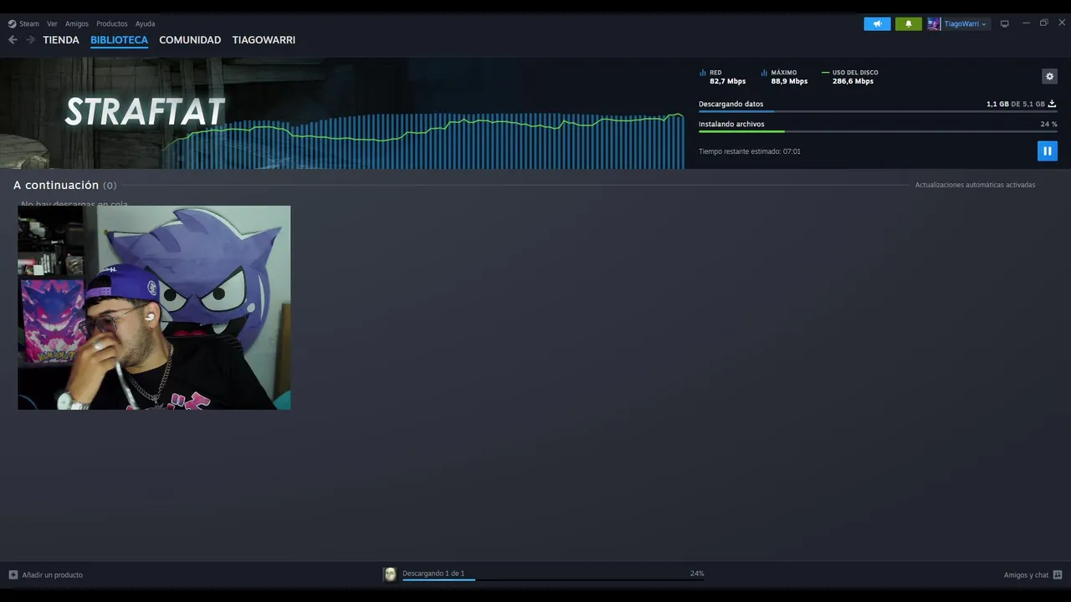Click the blue announcements megaphone icon
Image resolution: width=1071 pixels, height=602 pixels.
click(877, 23)
